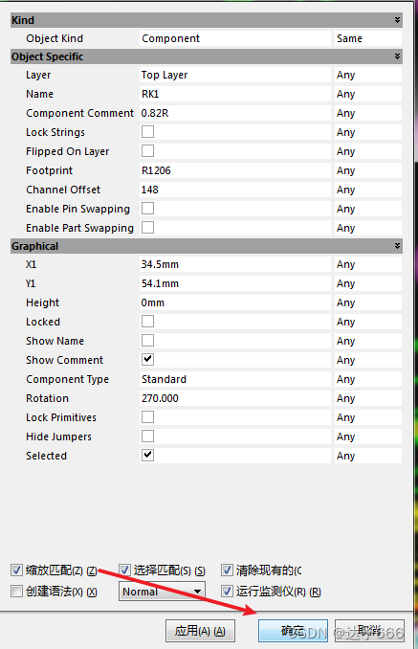Screen dimensions: 418x649
Task: Open the Any match for Enable Part Swapping
Action: 368,228
